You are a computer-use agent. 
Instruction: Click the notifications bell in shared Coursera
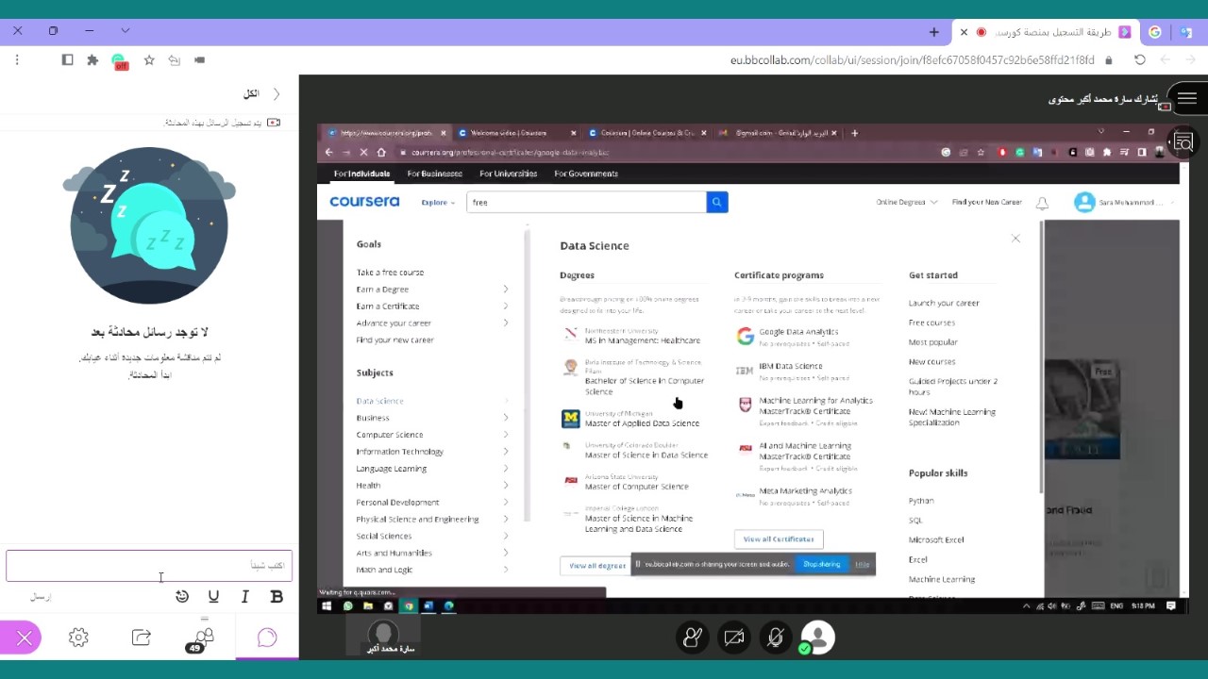tap(1042, 203)
